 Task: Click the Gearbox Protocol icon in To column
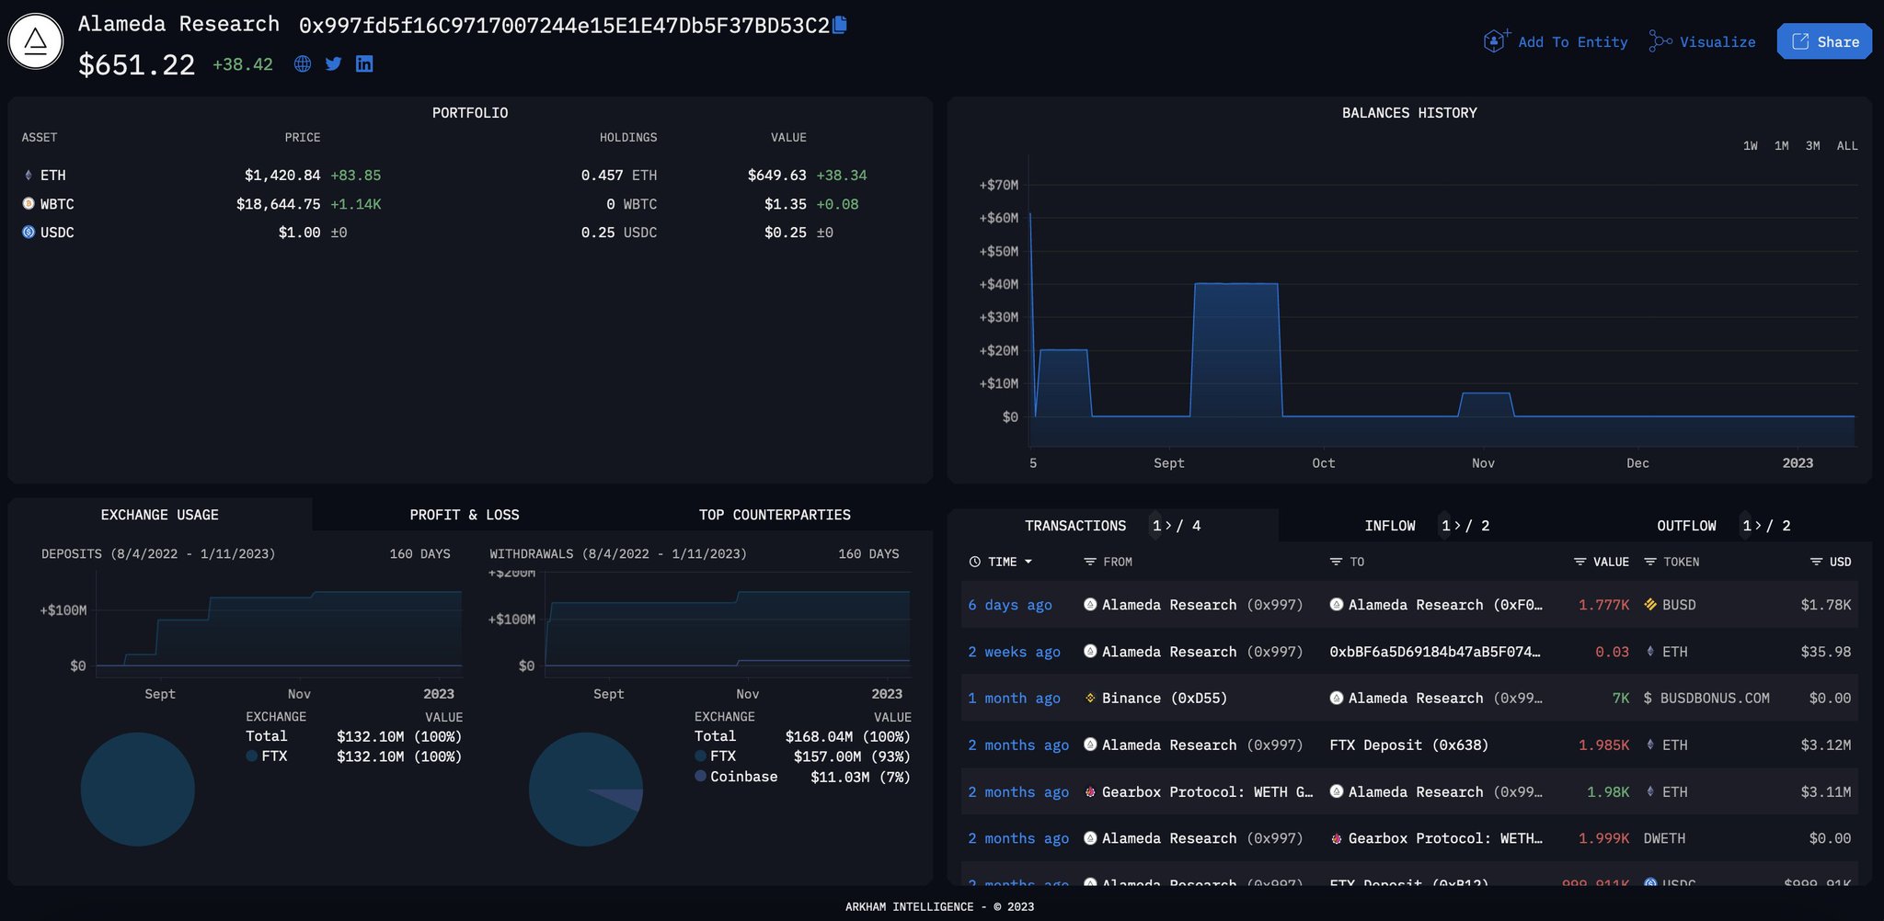point(1337,838)
